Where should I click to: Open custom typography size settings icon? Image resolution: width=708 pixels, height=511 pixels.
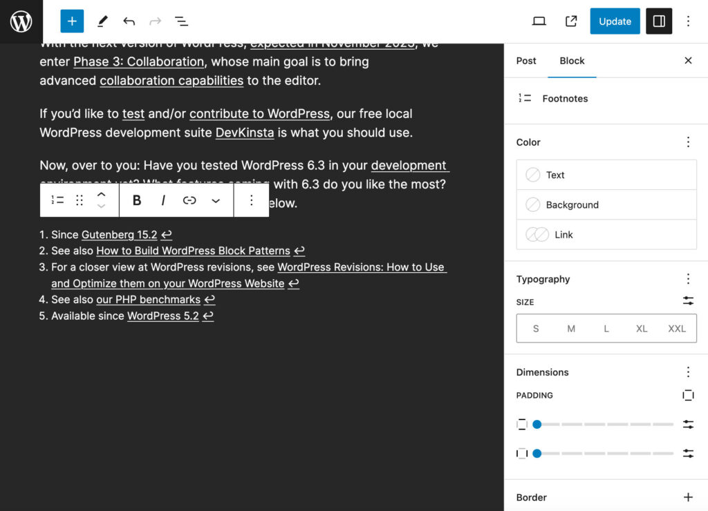point(688,301)
